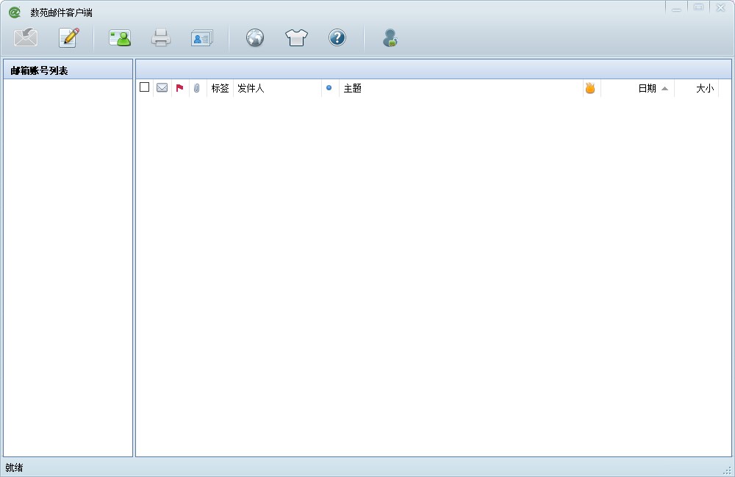Click the globe web icon
Viewport: 735px width, 477px height.
tap(255, 37)
